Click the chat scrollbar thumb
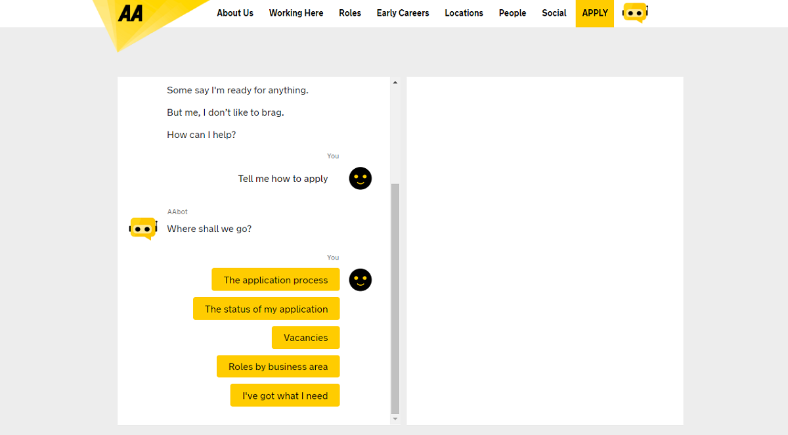This screenshot has width=788, height=435. [x=395, y=298]
